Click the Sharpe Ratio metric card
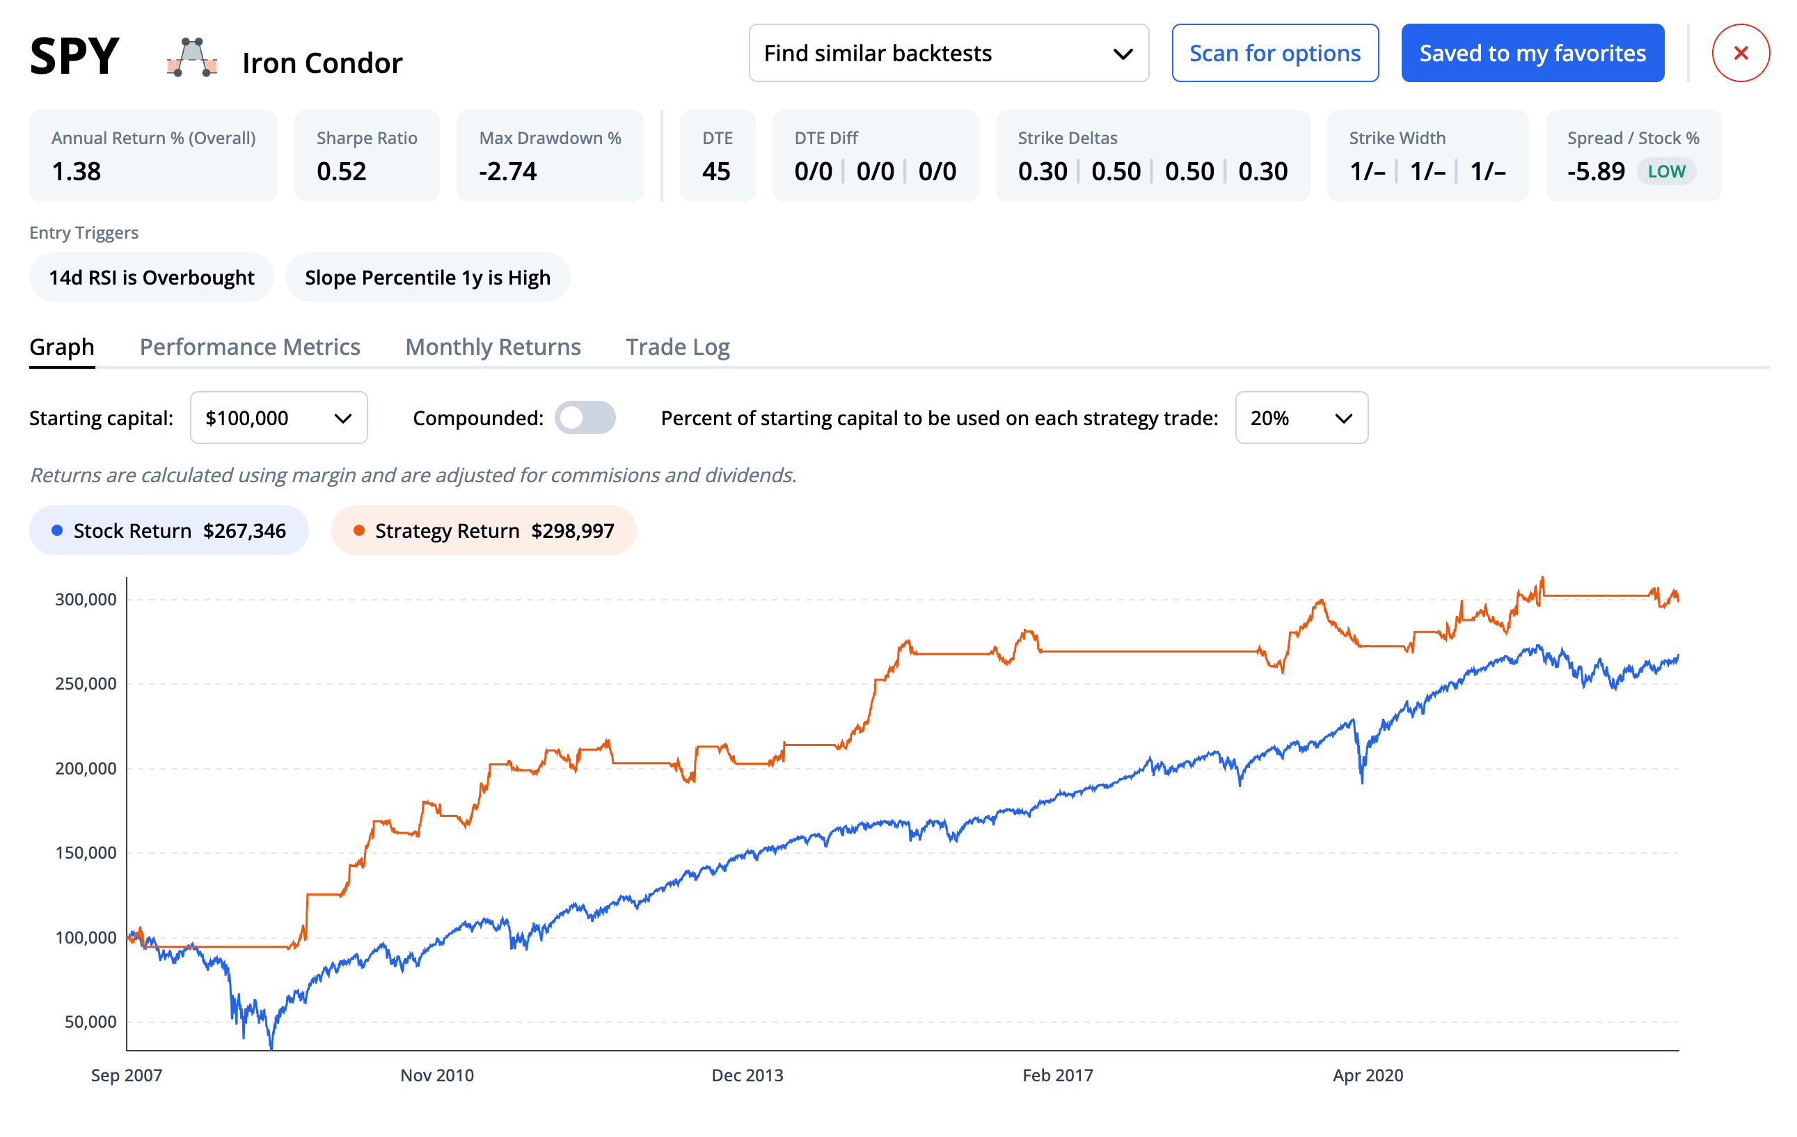The image size is (1797, 1137). [366, 155]
